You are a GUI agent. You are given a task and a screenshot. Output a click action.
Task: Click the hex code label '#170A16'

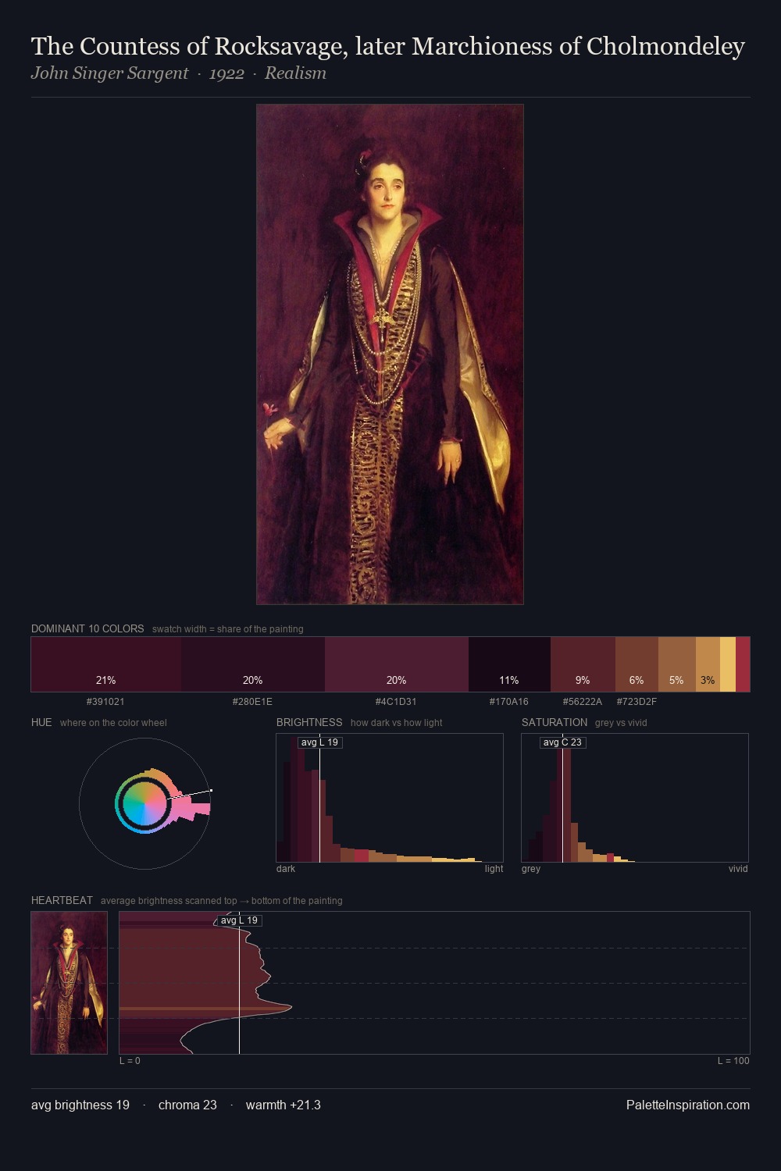(x=509, y=701)
